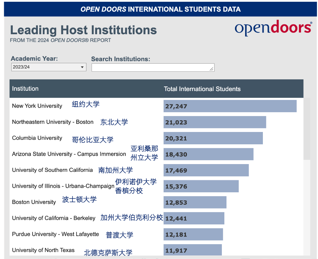Click the Search Institutions label
Screen dimensions: 318x259
coord(121,59)
